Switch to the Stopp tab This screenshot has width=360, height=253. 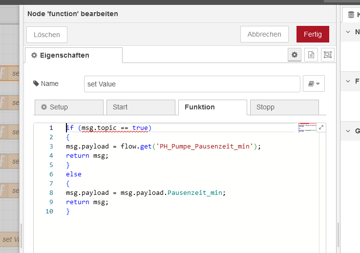284,107
